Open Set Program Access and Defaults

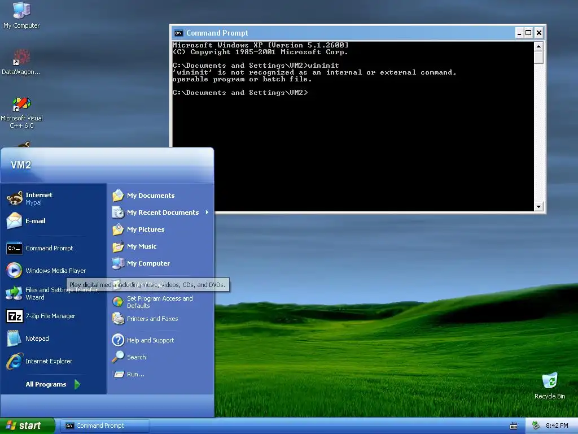(x=161, y=302)
